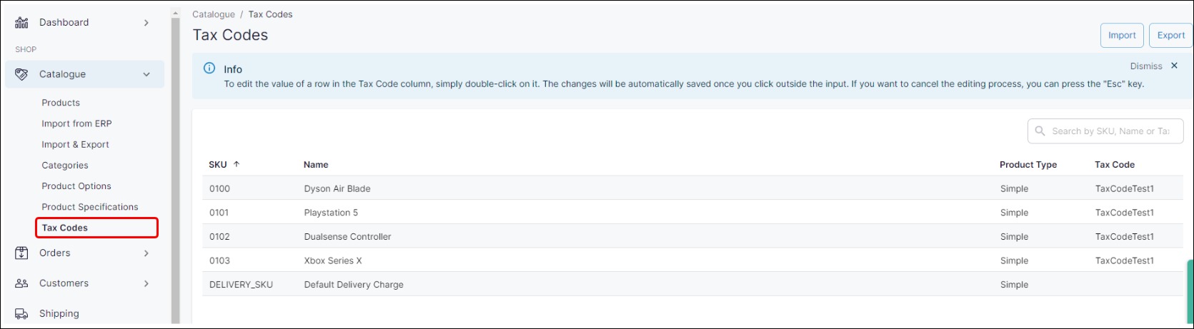The height and width of the screenshot is (329, 1194).
Task: Click the Catalogue tag icon
Action: click(21, 74)
